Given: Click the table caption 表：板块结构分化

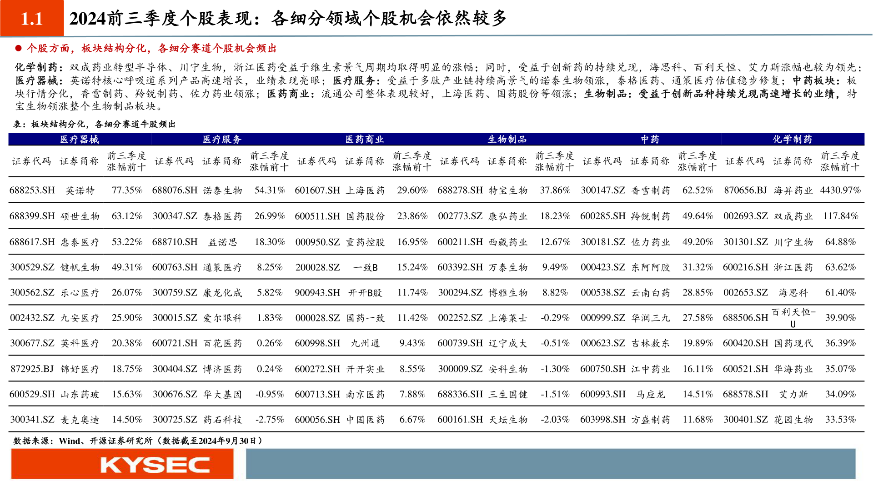Looking at the screenshot, I should click(95, 124).
